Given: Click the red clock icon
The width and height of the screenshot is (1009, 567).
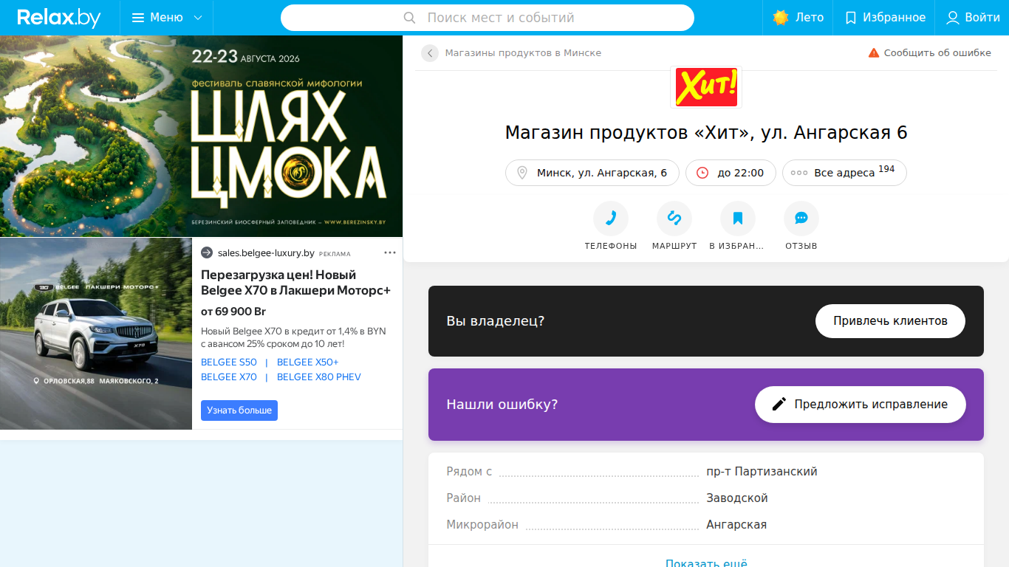Looking at the screenshot, I should pyautogui.click(x=702, y=173).
